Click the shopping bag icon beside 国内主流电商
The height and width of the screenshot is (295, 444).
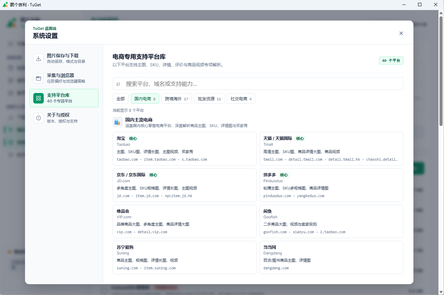[x=118, y=122]
